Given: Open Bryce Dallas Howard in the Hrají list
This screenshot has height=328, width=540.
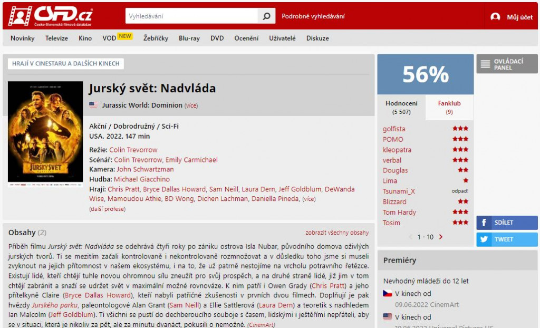Looking at the screenshot, I should (x=174, y=189).
